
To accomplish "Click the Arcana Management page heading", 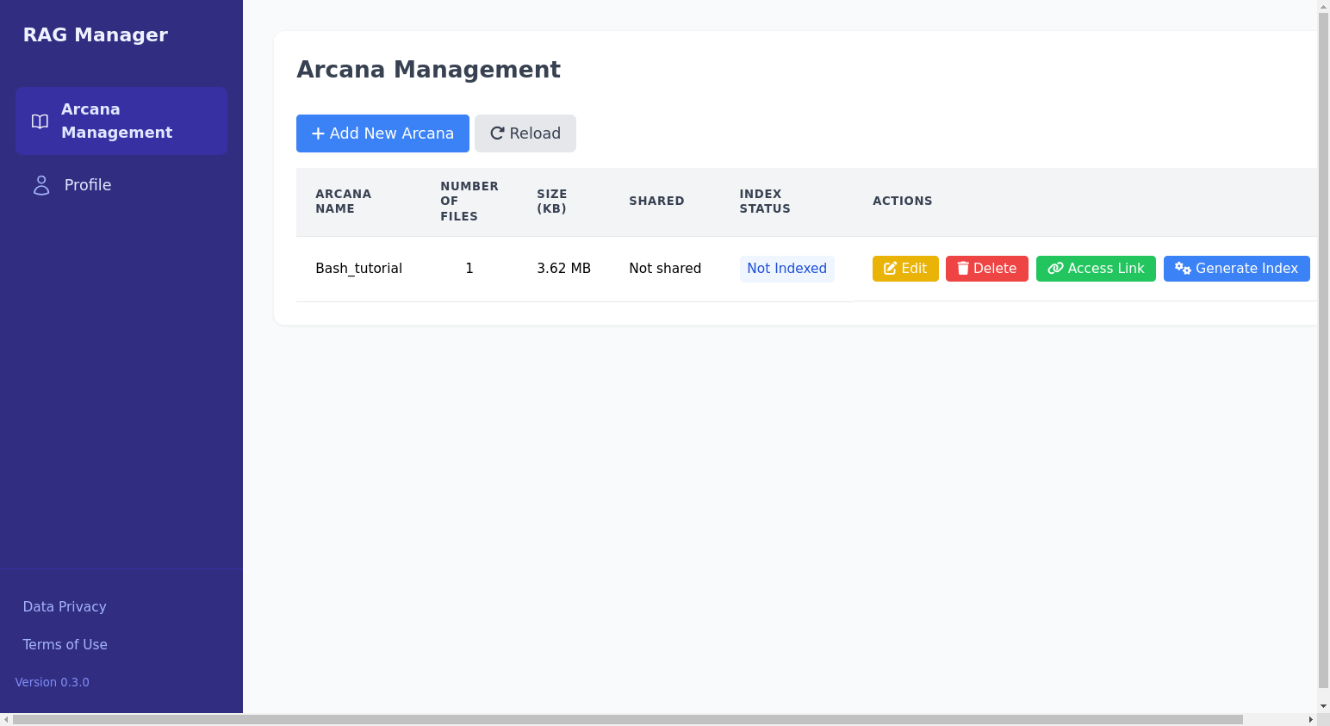I will [x=428, y=69].
